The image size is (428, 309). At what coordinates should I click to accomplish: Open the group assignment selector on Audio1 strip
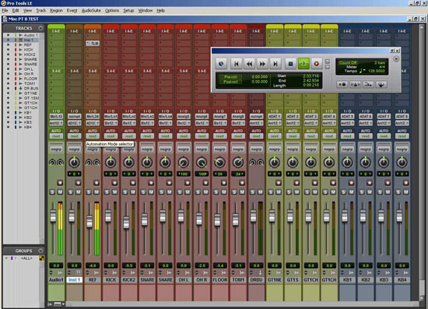(x=56, y=149)
